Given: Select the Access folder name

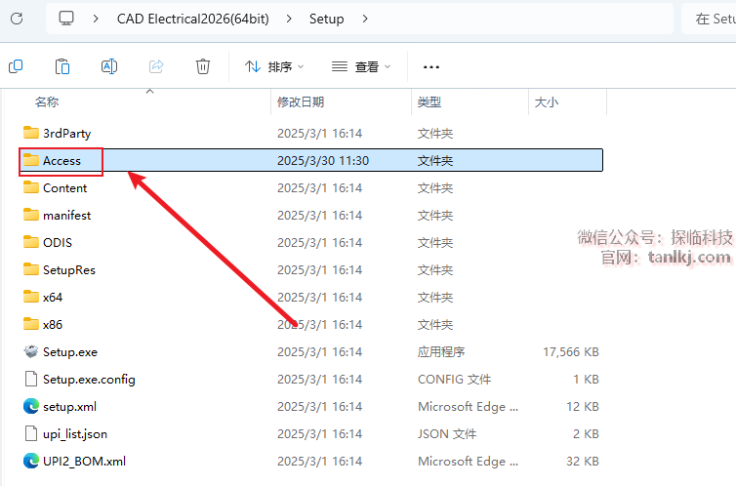Looking at the screenshot, I should 61,160.
